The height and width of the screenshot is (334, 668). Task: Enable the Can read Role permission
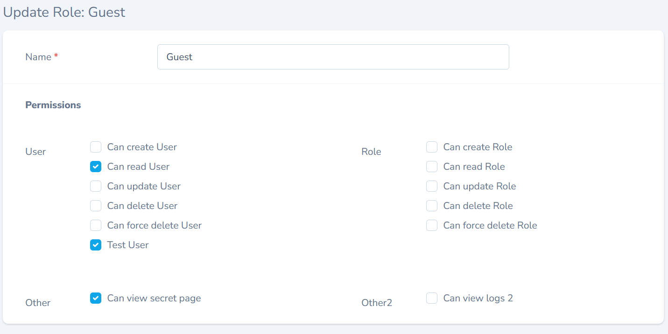click(432, 167)
